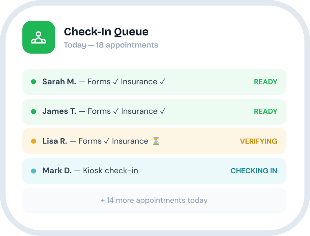The height and width of the screenshot is (236, 310).
Task: Click the Forms checkmark in Lisa R.'s row
Action: tap(106, 141)
